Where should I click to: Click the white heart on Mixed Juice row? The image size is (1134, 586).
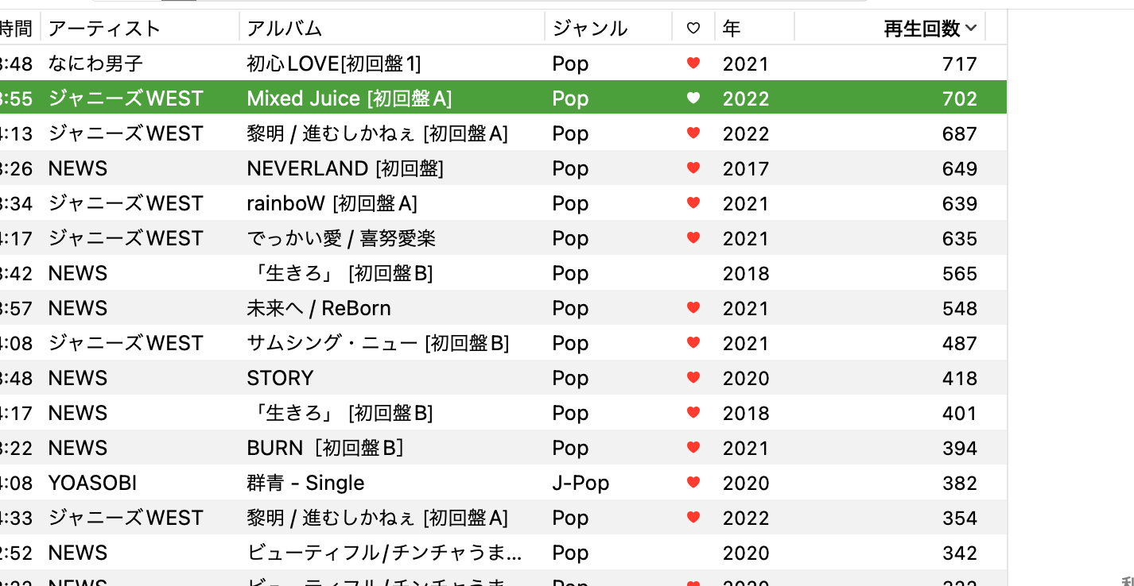[693, 98]
